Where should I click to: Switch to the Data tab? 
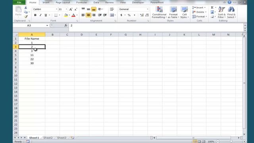[x=96, y=2]
